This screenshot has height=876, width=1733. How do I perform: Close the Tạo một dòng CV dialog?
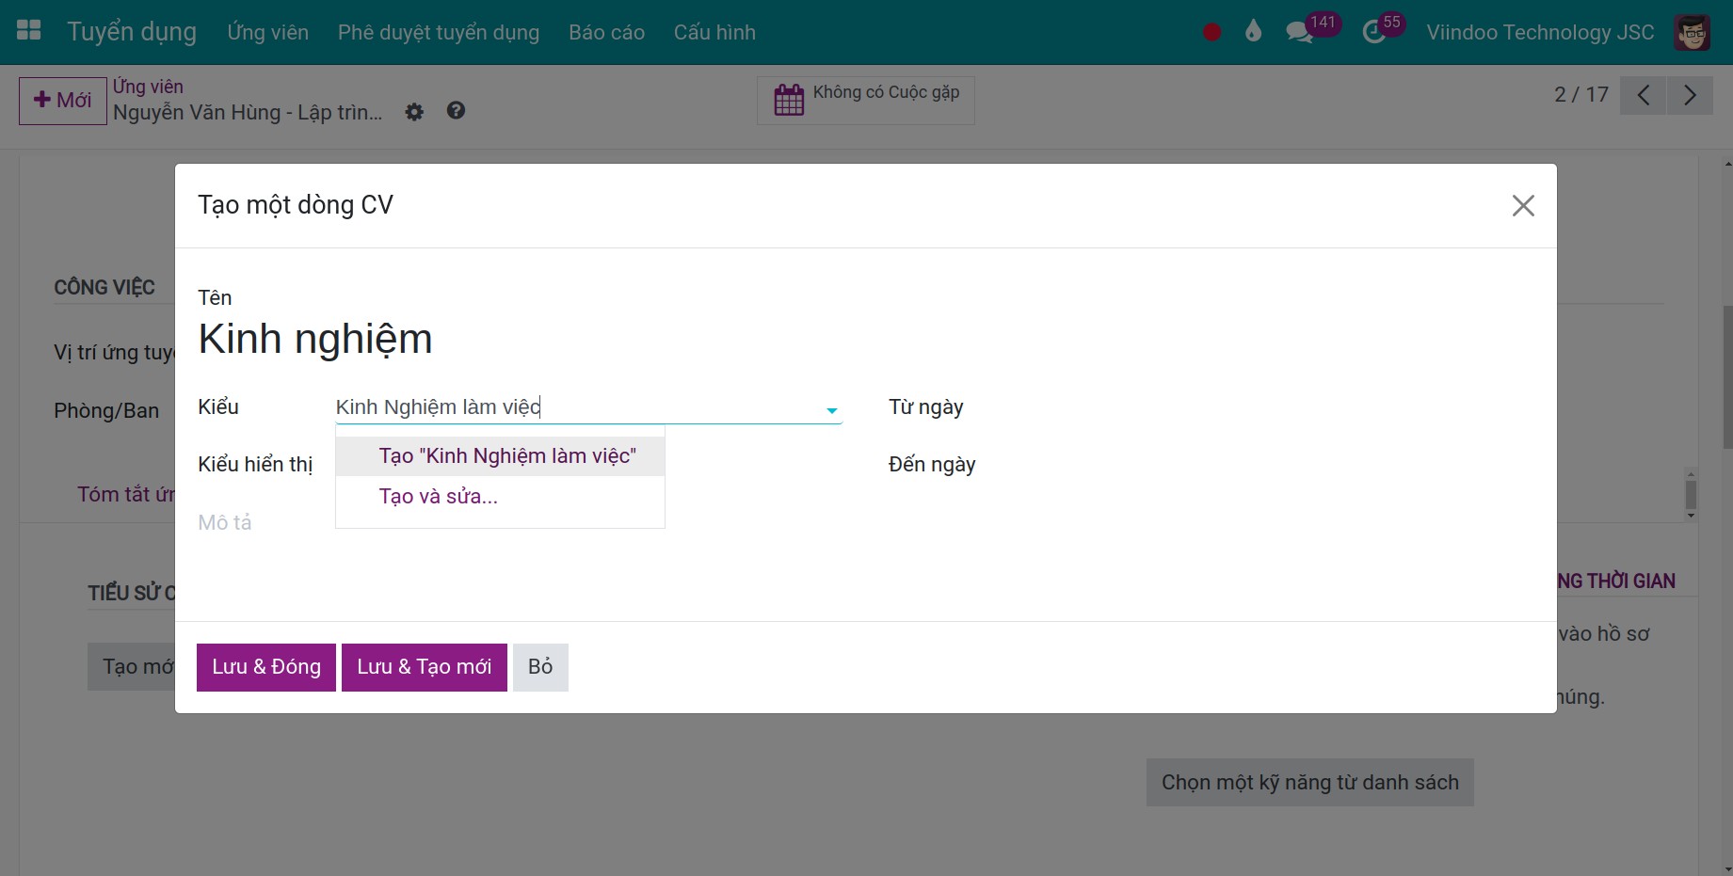(1522, 205)
